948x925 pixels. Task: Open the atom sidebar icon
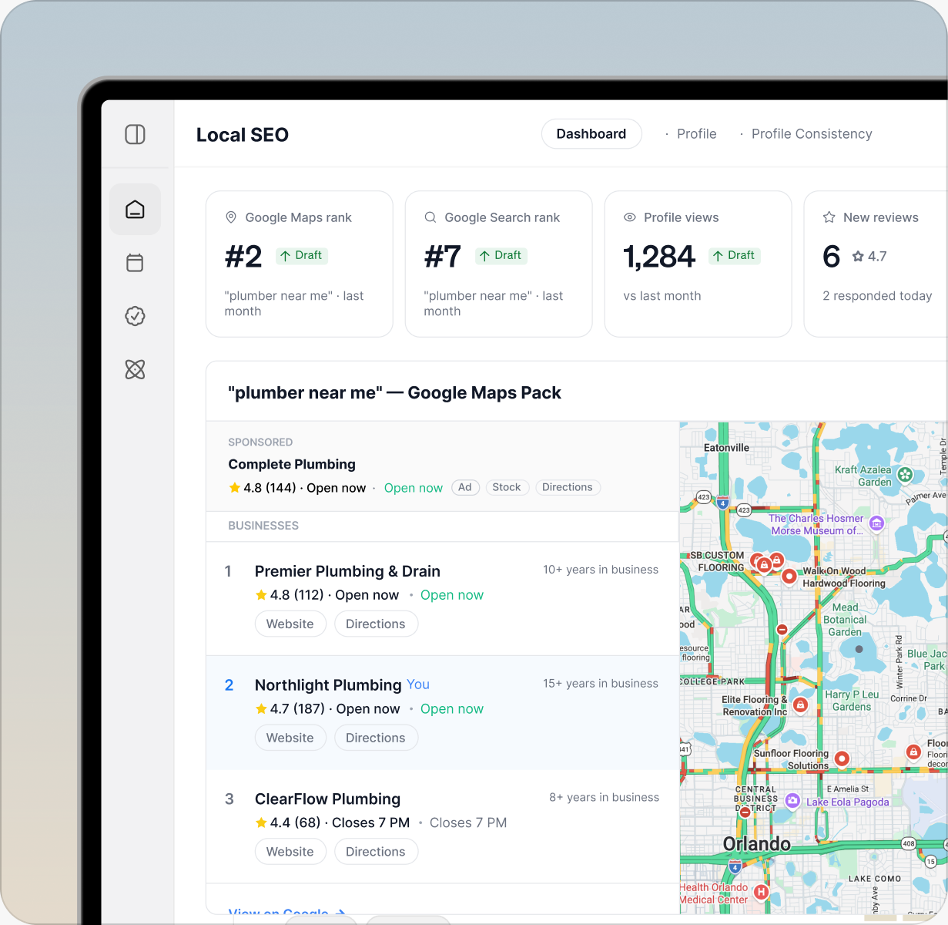(x=135, y=369)
